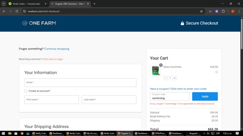Open the My Accou... taskbar window
This screenshot has height=136, width=243.
91,133
